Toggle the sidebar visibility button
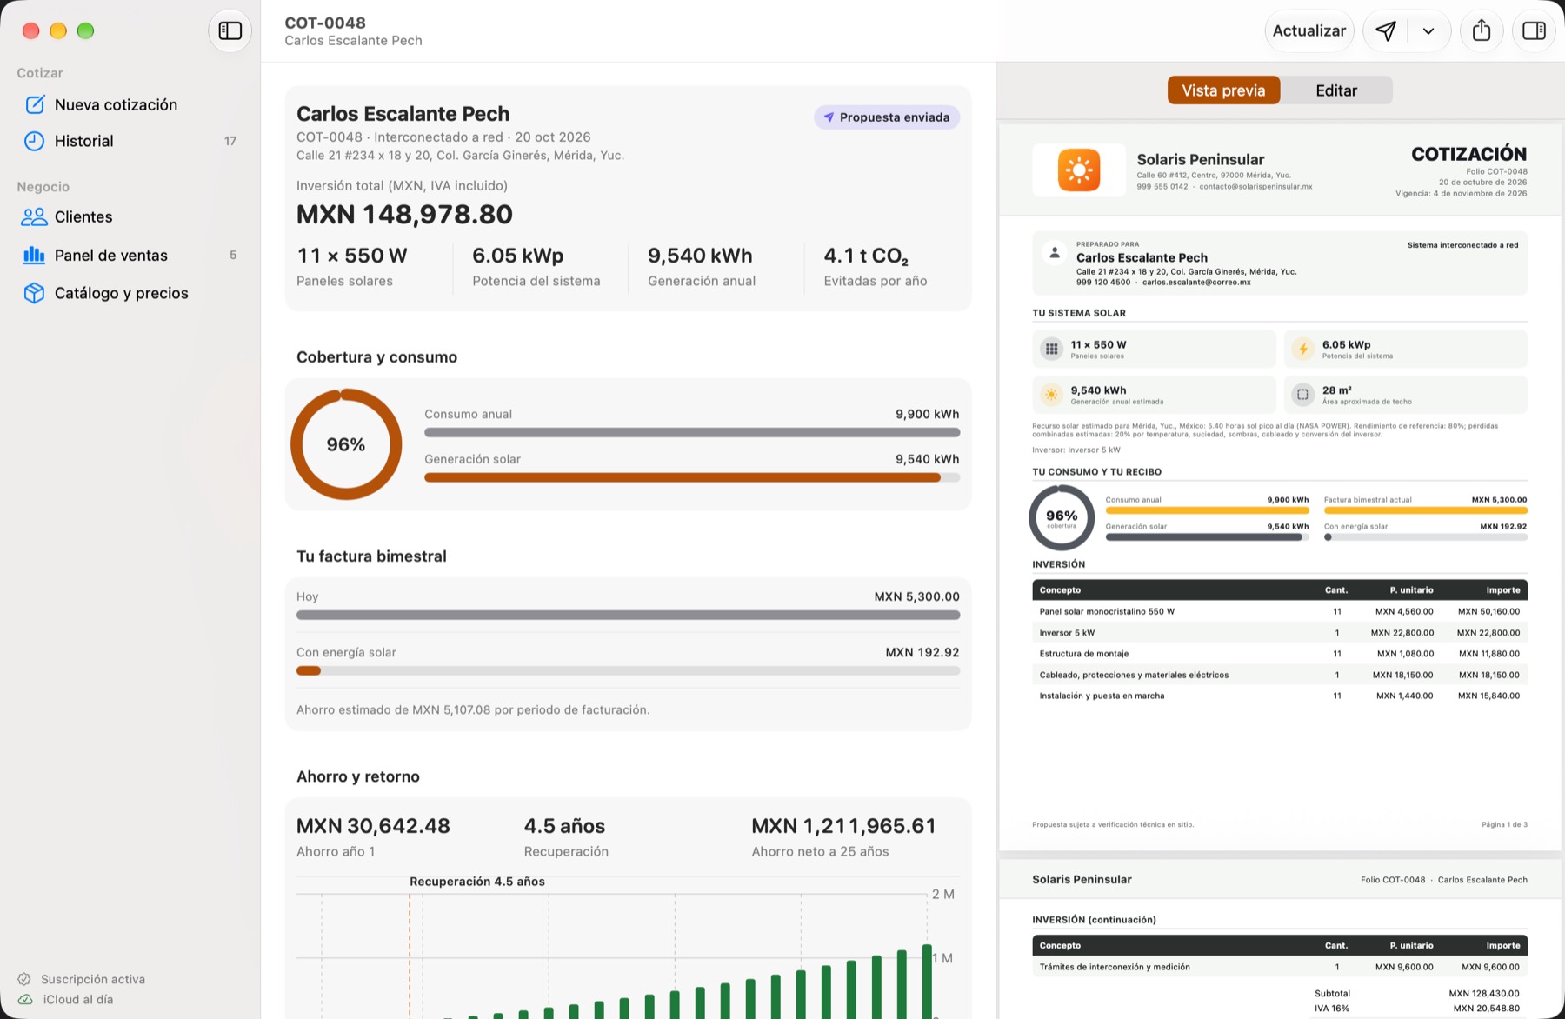The height and width of the screenshot is (1019, 1565). pos(230,30)
